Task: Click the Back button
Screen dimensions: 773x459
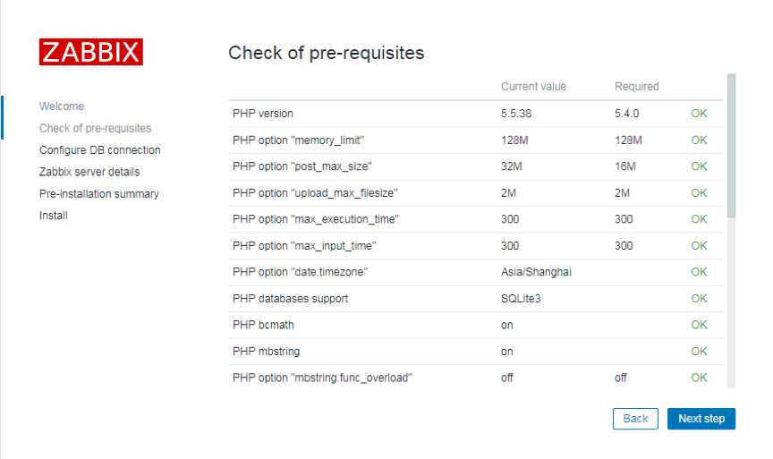Action: click(635, 419)
